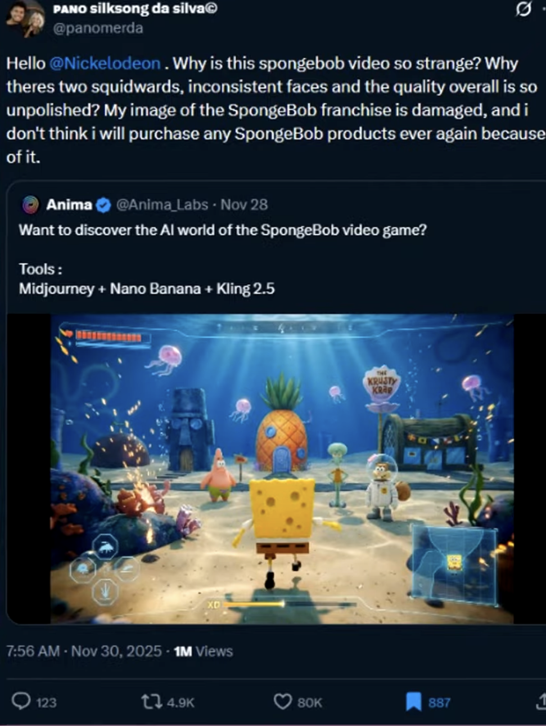546x726 pixels.
Task: Click the share upload icon
Action: pos(541,701)
